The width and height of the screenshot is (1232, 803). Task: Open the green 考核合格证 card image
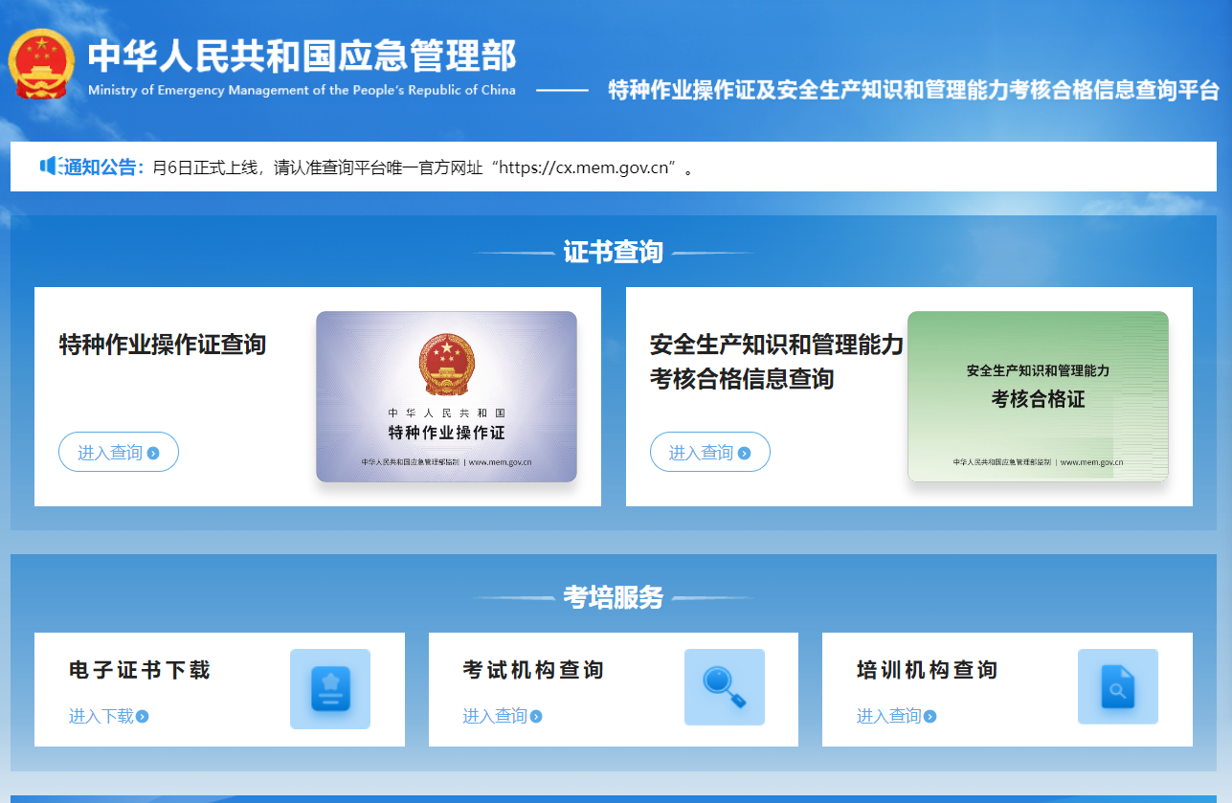(1038, 396)
